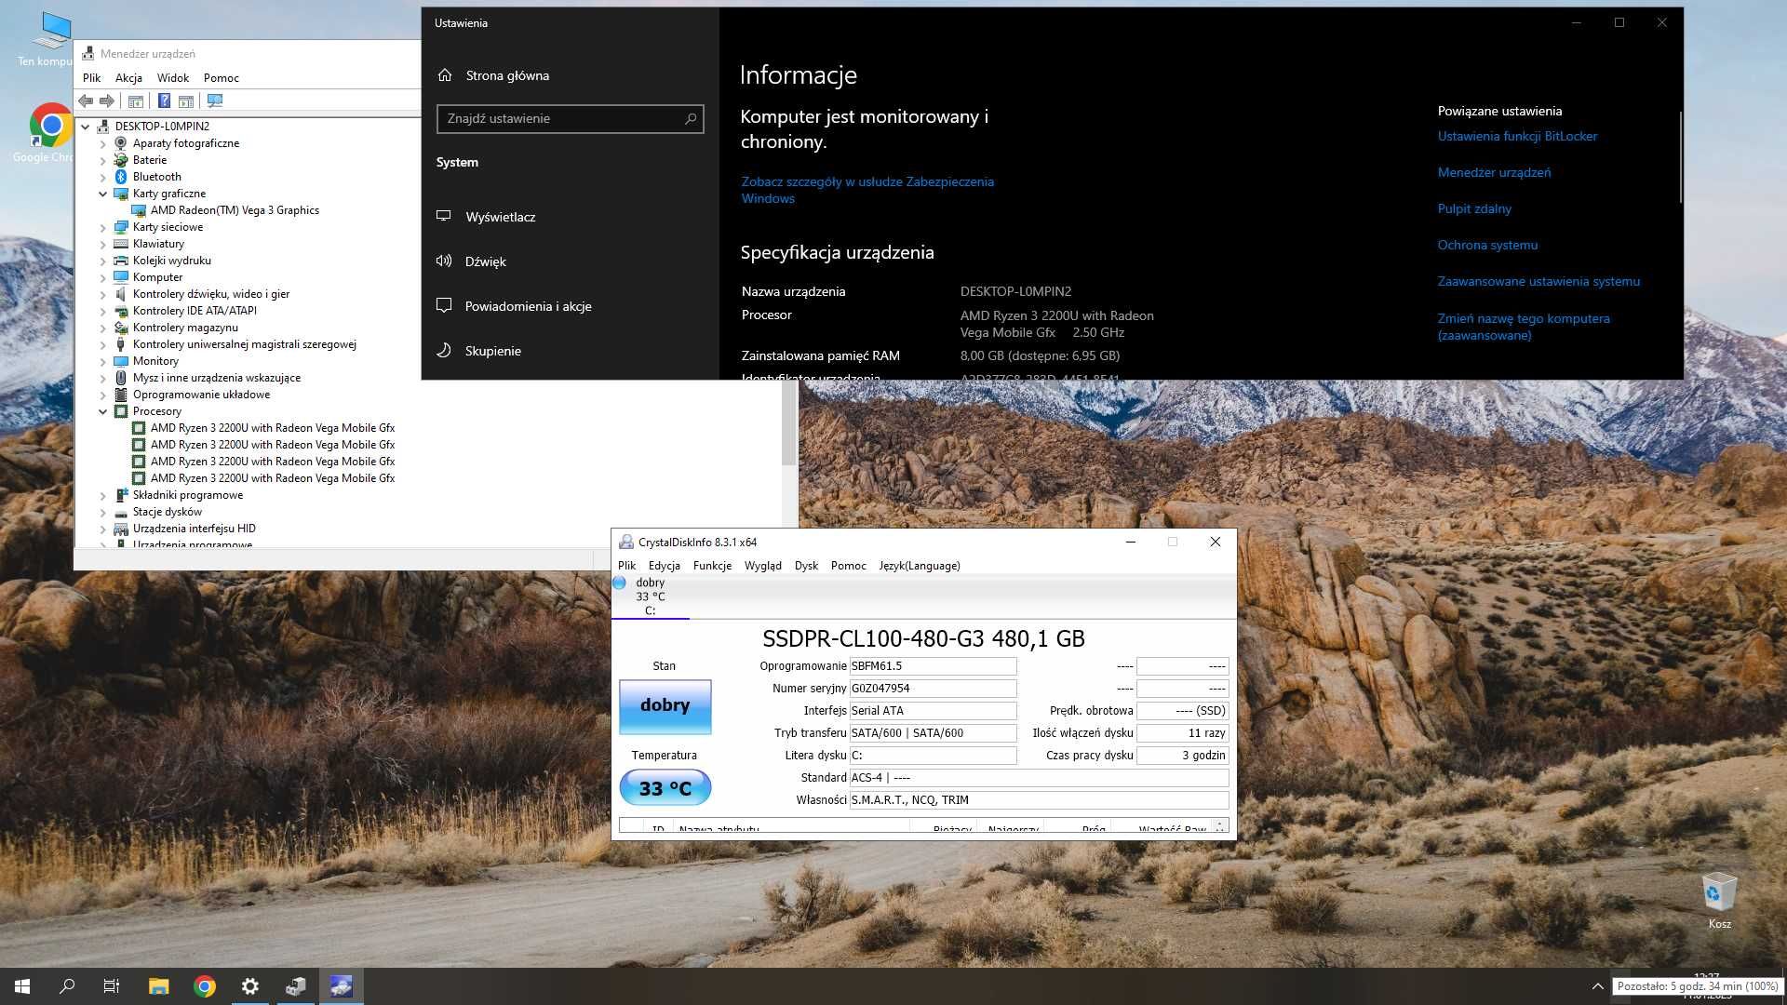Image resolution: width=1787 pixels, height=1005 pixels.
Task: Click the Settings gear on the taskbar
Action: coord(249,986)
